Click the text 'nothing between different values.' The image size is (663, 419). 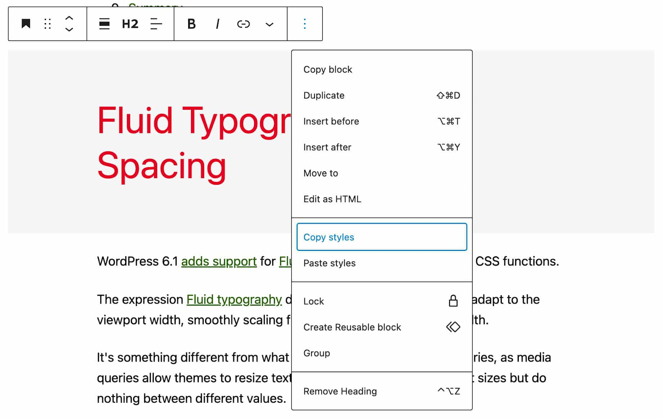tap(191, 399)
